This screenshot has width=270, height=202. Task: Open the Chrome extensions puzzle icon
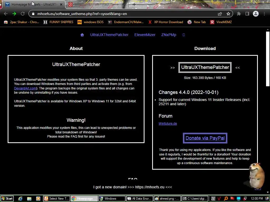tap(239, 14)
